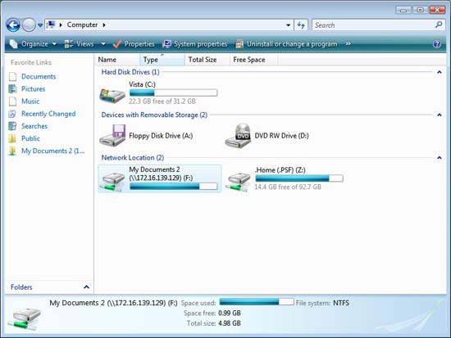Viewport: 451px width, 338px height.
Task: Click Space free 0.99 GB value
Action: (x=230, y=313)
